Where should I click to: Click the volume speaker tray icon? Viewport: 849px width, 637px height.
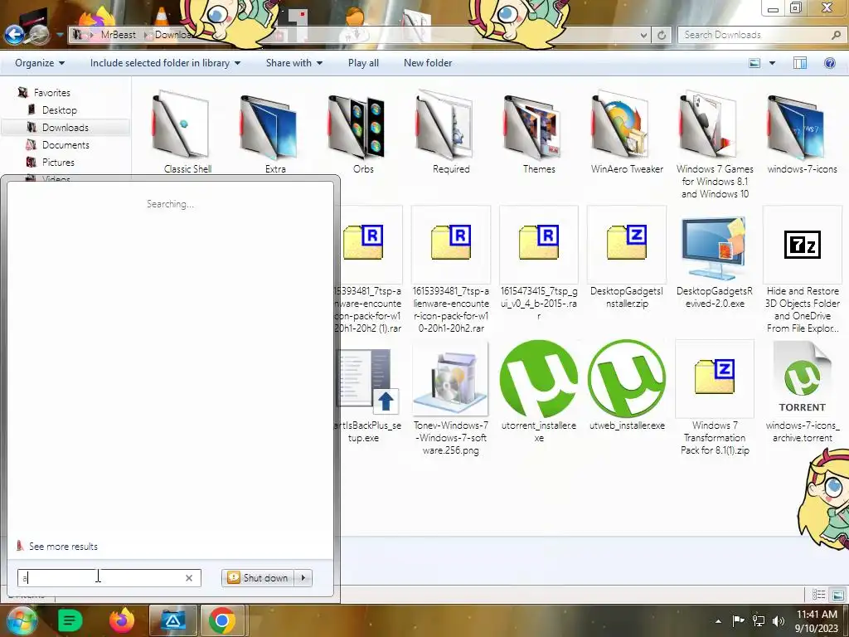779,620
